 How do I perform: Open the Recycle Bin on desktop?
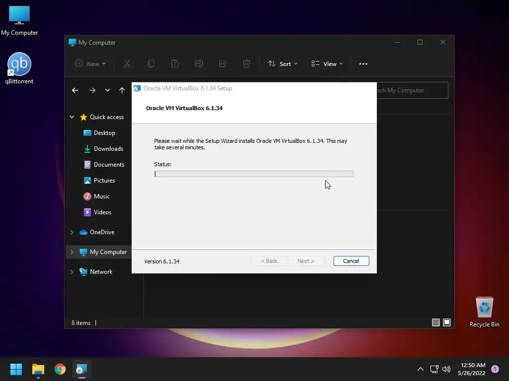tap(484, 312)
